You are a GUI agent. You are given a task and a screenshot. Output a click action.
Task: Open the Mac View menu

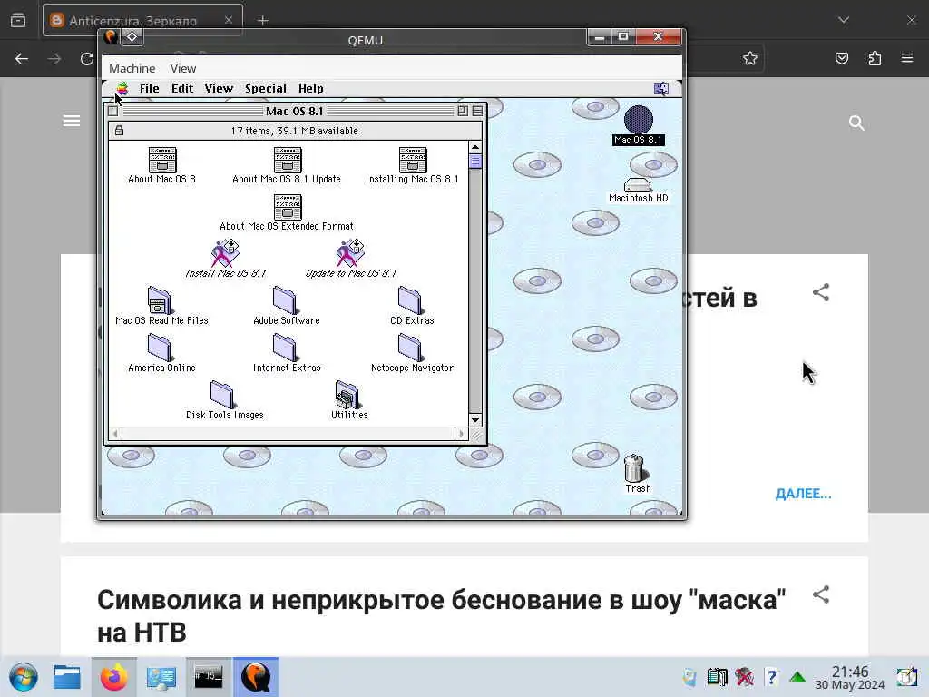point(219,89)
